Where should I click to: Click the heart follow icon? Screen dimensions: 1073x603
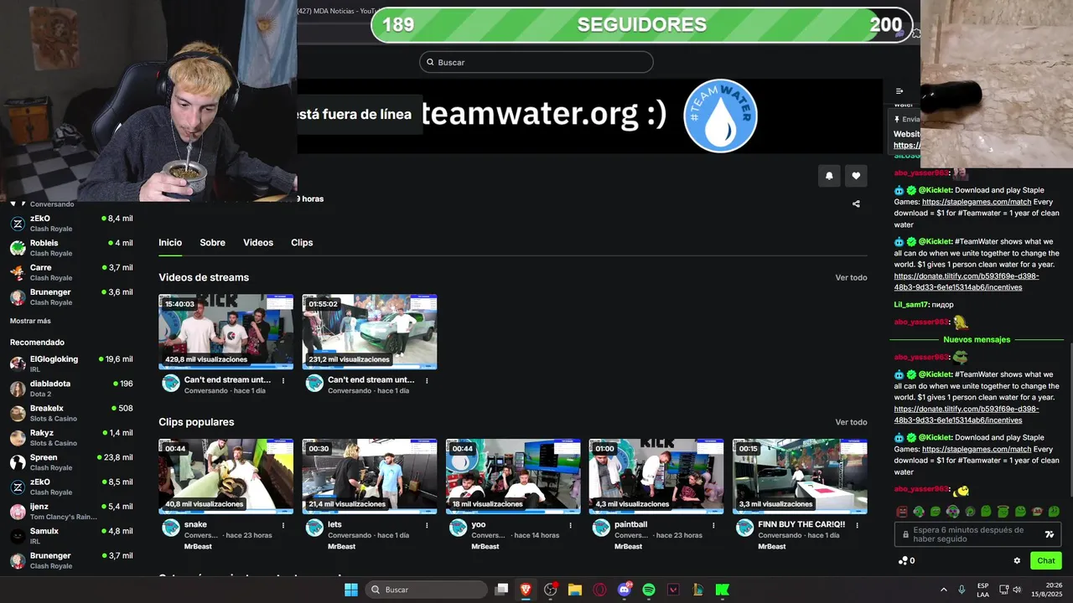pos(856,176)
